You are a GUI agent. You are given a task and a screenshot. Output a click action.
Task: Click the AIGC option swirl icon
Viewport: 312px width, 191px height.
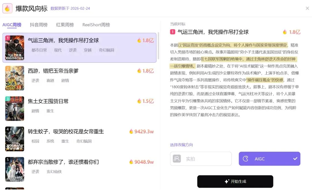point(246,159)
